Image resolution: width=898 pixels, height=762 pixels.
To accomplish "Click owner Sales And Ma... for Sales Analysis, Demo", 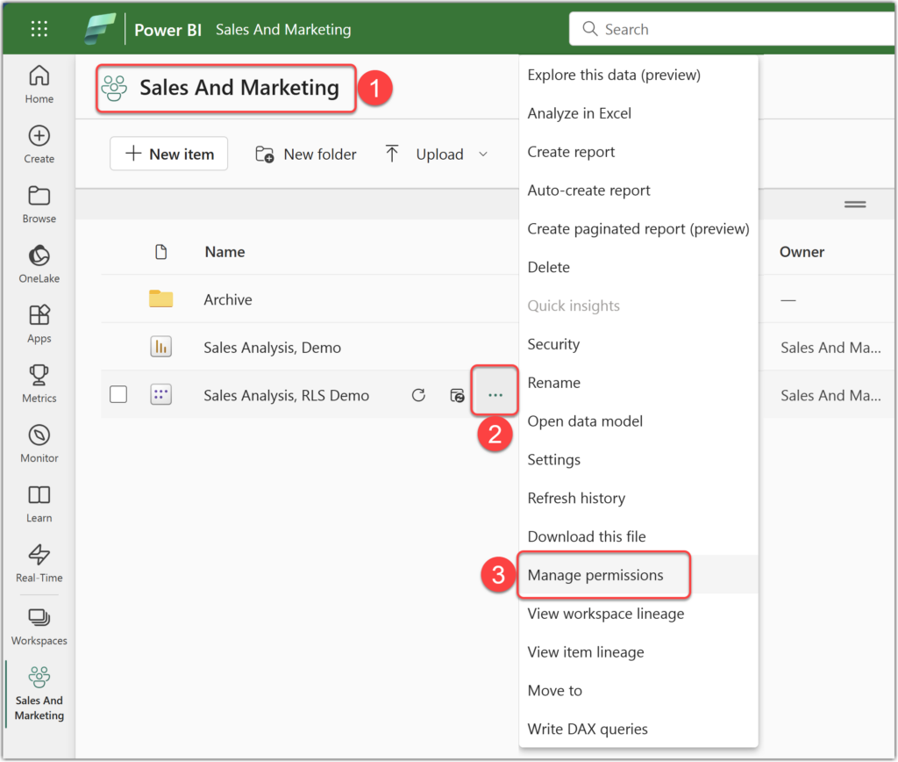I will (x=831, y=348).
